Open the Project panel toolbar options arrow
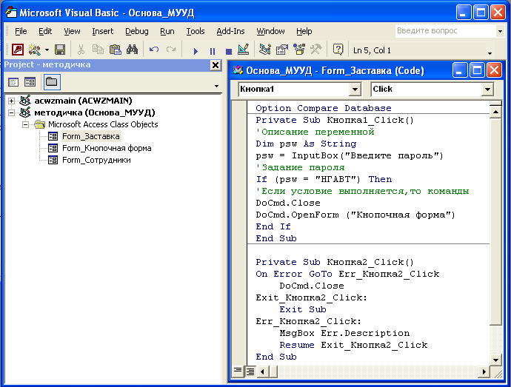511x387 pixels. click(216, 87)
